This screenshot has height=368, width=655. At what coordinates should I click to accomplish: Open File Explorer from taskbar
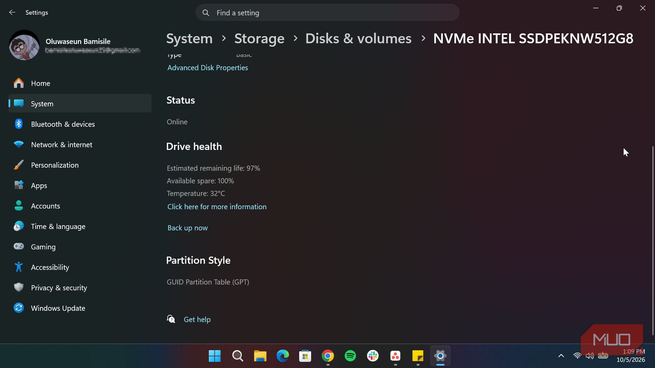[x=260, y=356]
